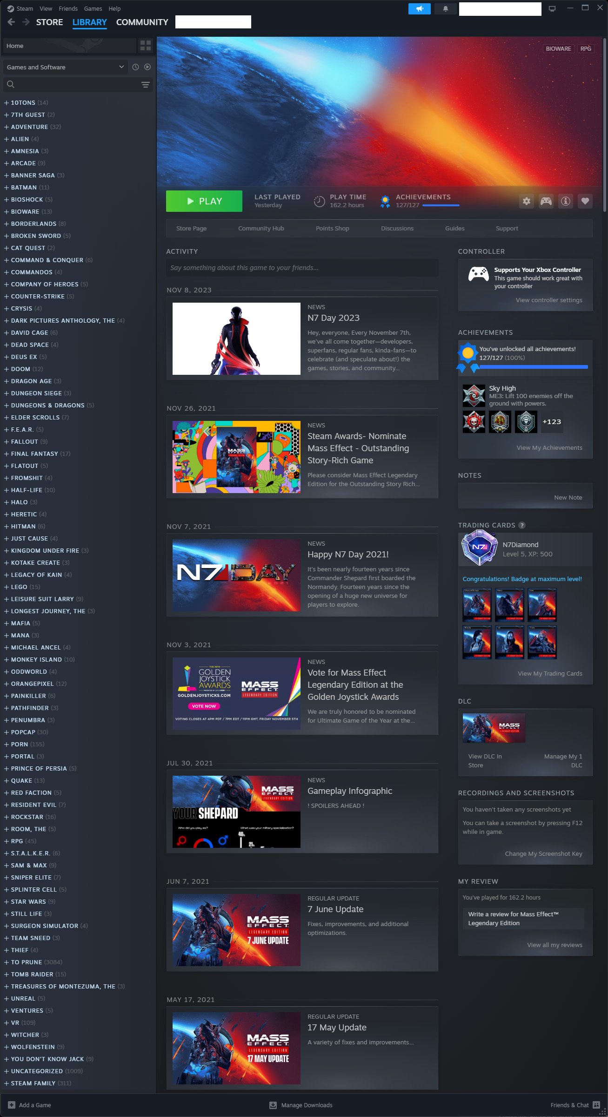Open the announcements megaphone button

[x=420, y=9]
